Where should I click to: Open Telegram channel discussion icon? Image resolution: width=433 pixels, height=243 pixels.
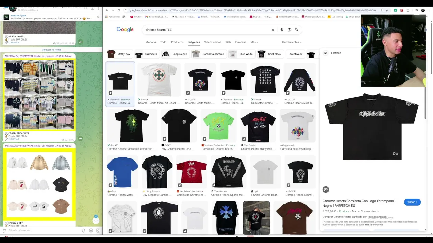point(92,8)
